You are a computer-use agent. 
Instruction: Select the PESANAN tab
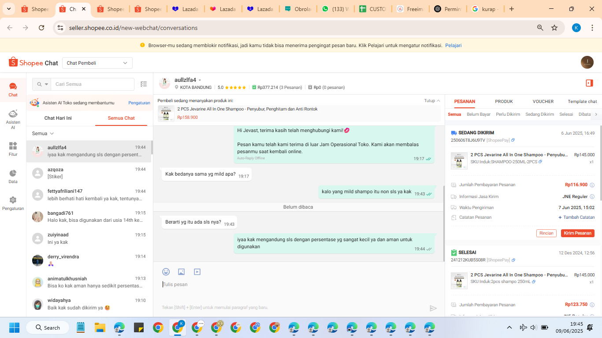(x=465, y=102)
